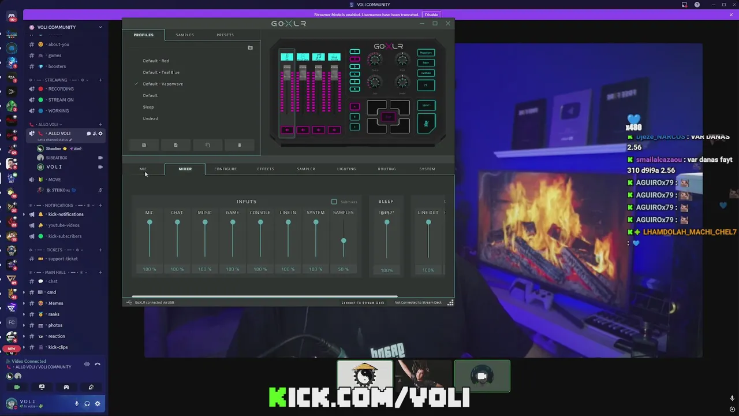Click fourth channel mute button on device

click(334, 130)
